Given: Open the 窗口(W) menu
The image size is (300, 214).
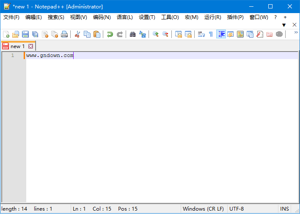Looking at the screenshot, I should [259, 17].
